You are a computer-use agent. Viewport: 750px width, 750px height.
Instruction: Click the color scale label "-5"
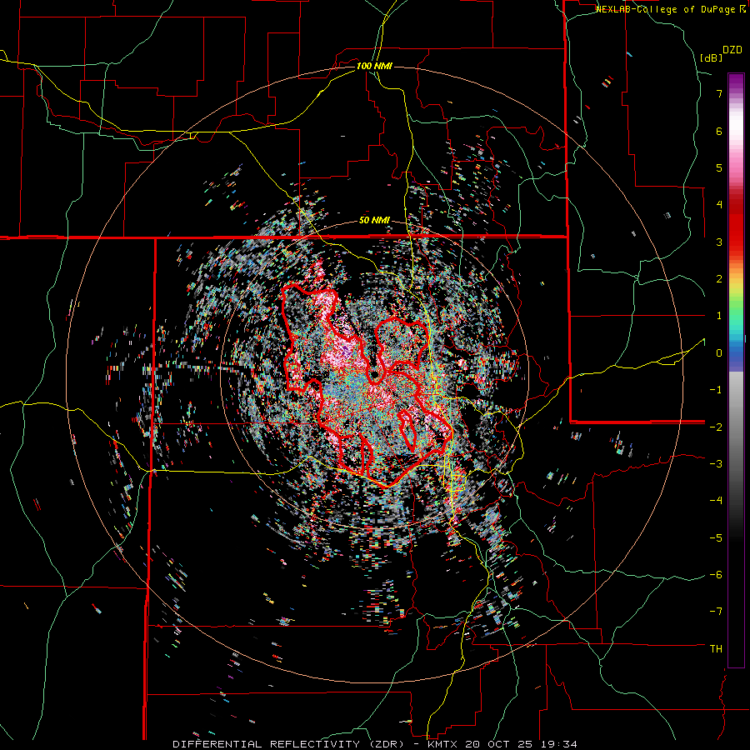click(716, 537)
